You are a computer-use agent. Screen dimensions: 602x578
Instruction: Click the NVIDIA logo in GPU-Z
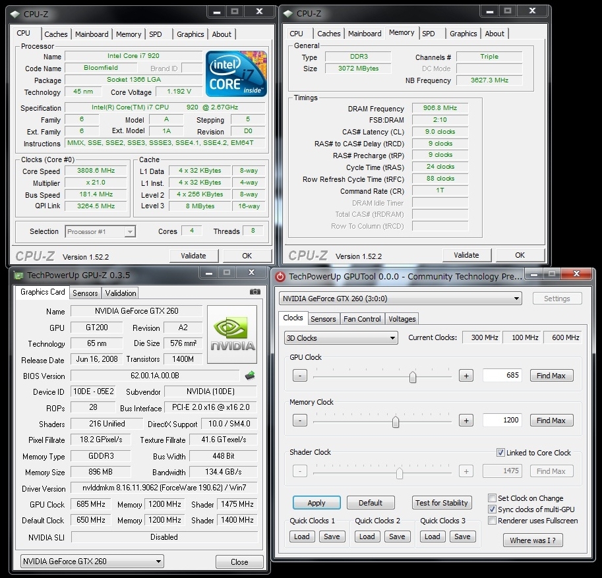pyautogui.click(x=231, y=335)
